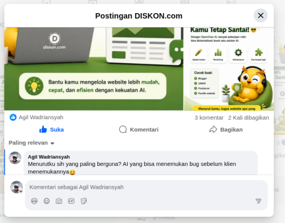
Task: Insert an avatar sticker icon
Action: [34, 201]
